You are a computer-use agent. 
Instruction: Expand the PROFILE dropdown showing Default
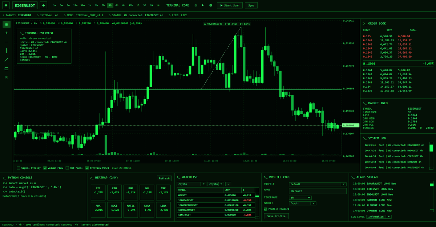318,184
